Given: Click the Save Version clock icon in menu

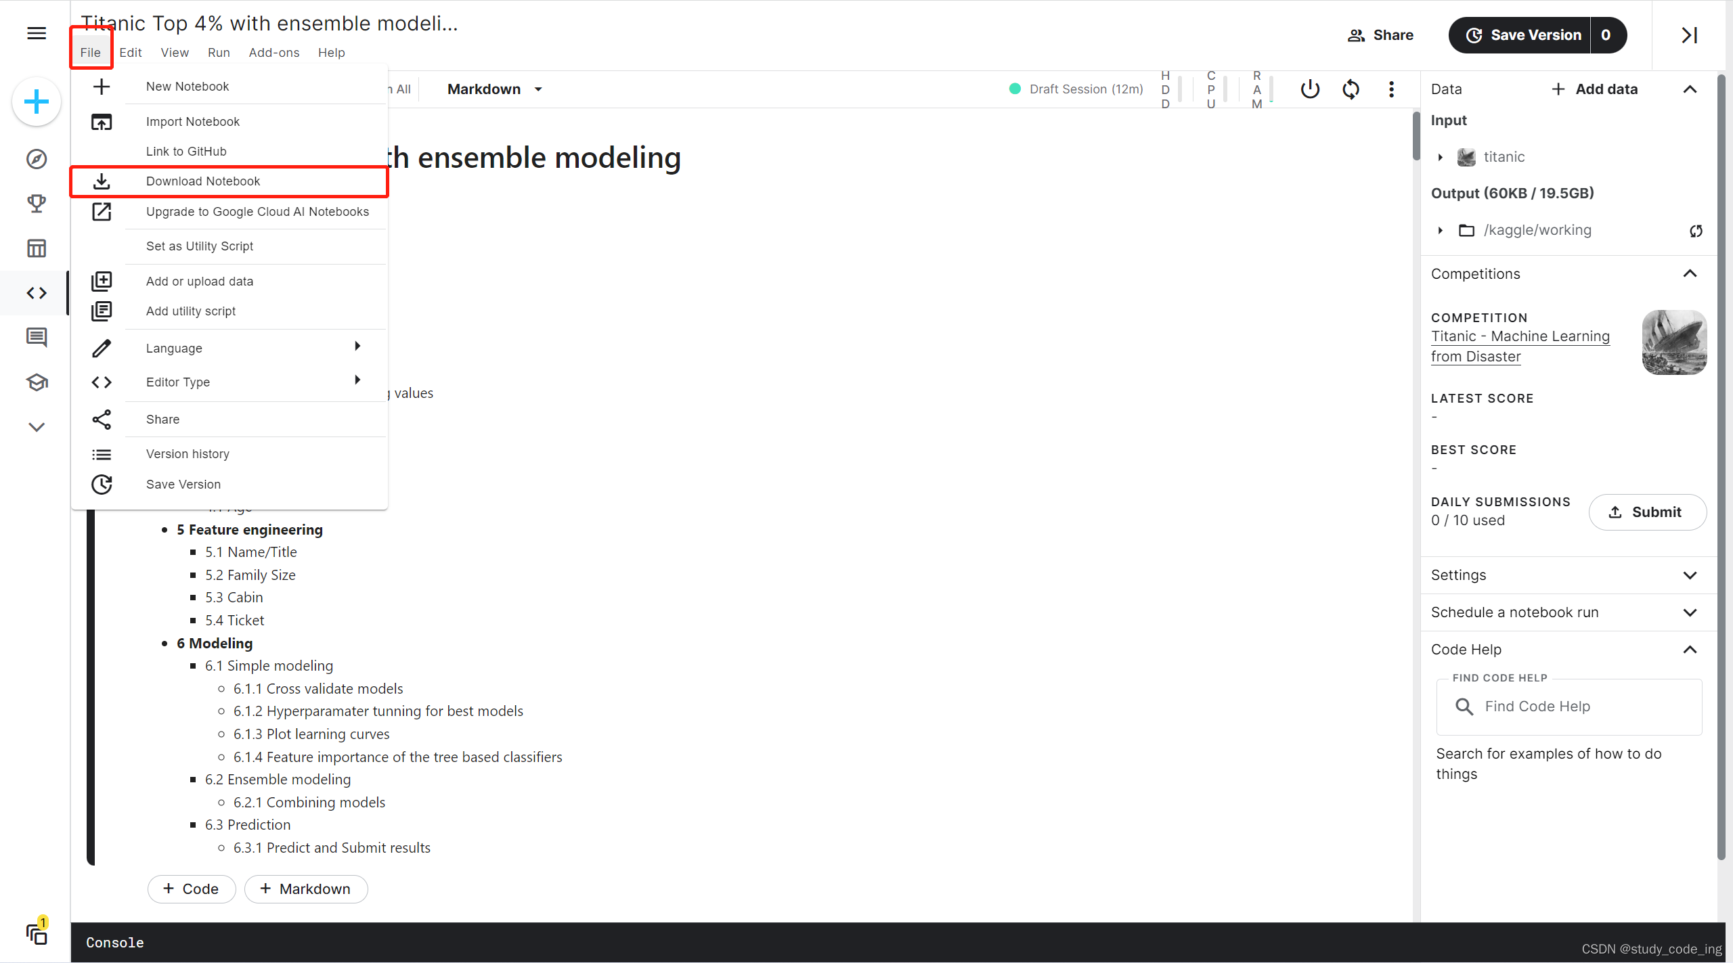Looking at the screenshot, I should point(102,485).
